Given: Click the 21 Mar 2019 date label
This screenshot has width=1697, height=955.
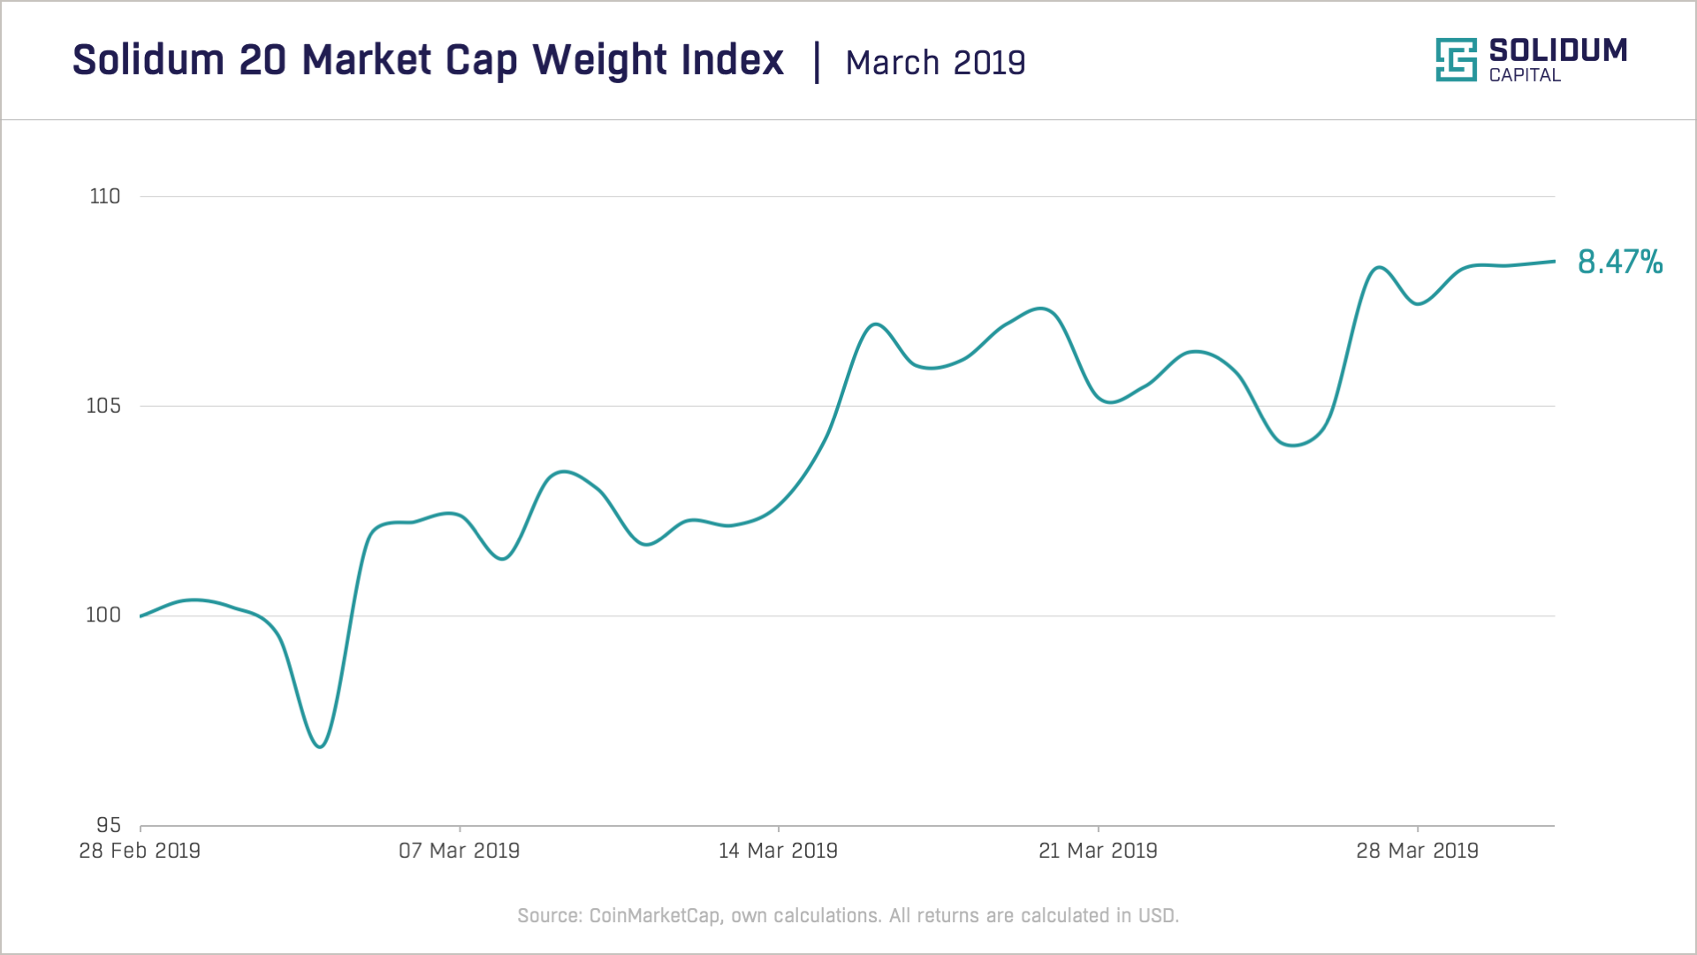Looking at the screenshot, I should click(1098, 851).
